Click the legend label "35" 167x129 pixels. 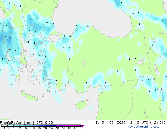(x=63, y=128)
